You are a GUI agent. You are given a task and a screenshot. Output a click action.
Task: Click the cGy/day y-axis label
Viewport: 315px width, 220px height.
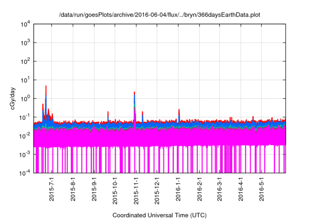coord(13,98)
